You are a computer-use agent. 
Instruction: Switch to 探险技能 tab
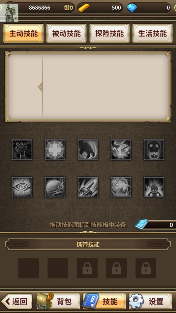[109, 33]
